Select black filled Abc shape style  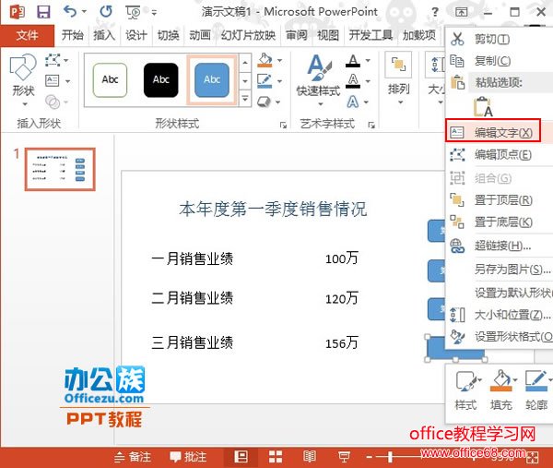tap(160, 79)
